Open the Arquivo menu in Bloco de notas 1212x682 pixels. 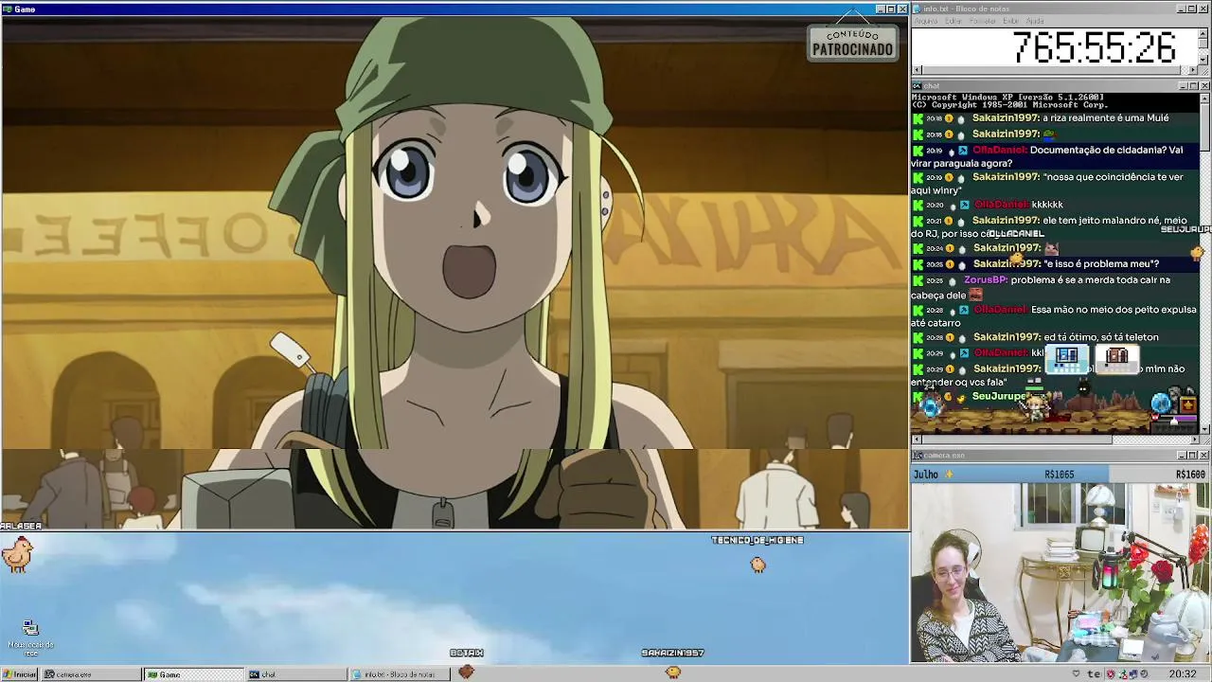pos(926,21)
